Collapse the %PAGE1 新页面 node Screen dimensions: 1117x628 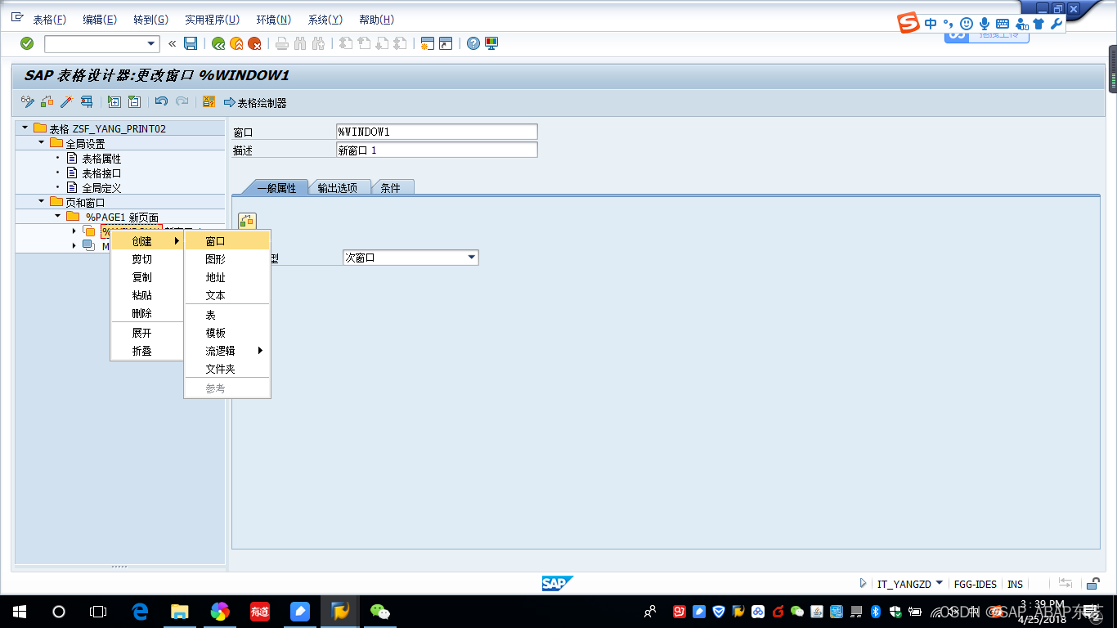pyautogui.click(x=57, y=216)
